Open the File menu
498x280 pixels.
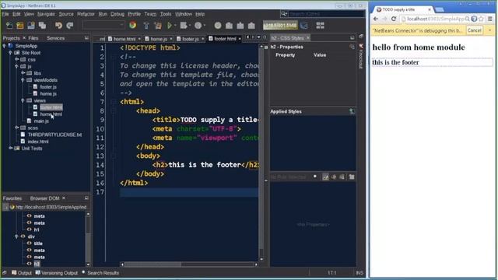[x=5, y=14]
